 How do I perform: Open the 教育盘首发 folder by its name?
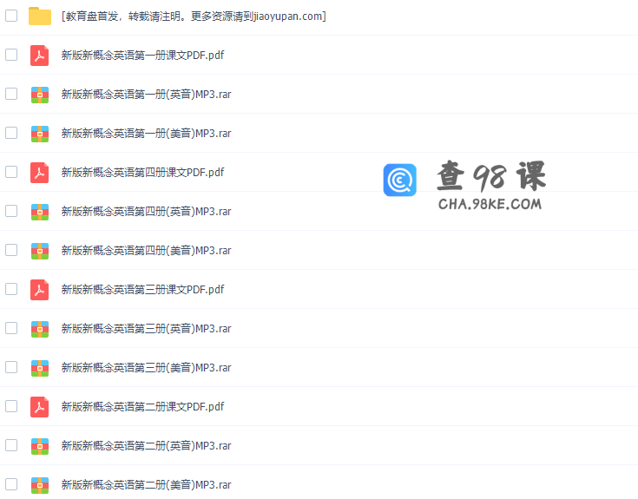tap(194, 16)
